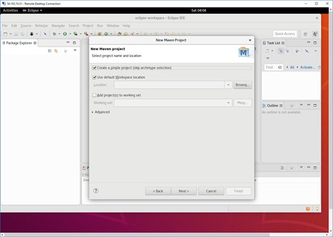Open the Window menu
333x237 pixels.
[113, 26]
